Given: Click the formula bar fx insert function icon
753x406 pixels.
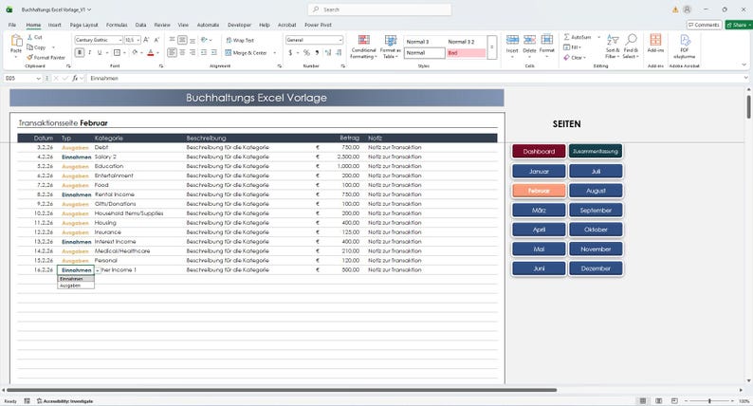Looking at the screenshot, I should 75,78.
